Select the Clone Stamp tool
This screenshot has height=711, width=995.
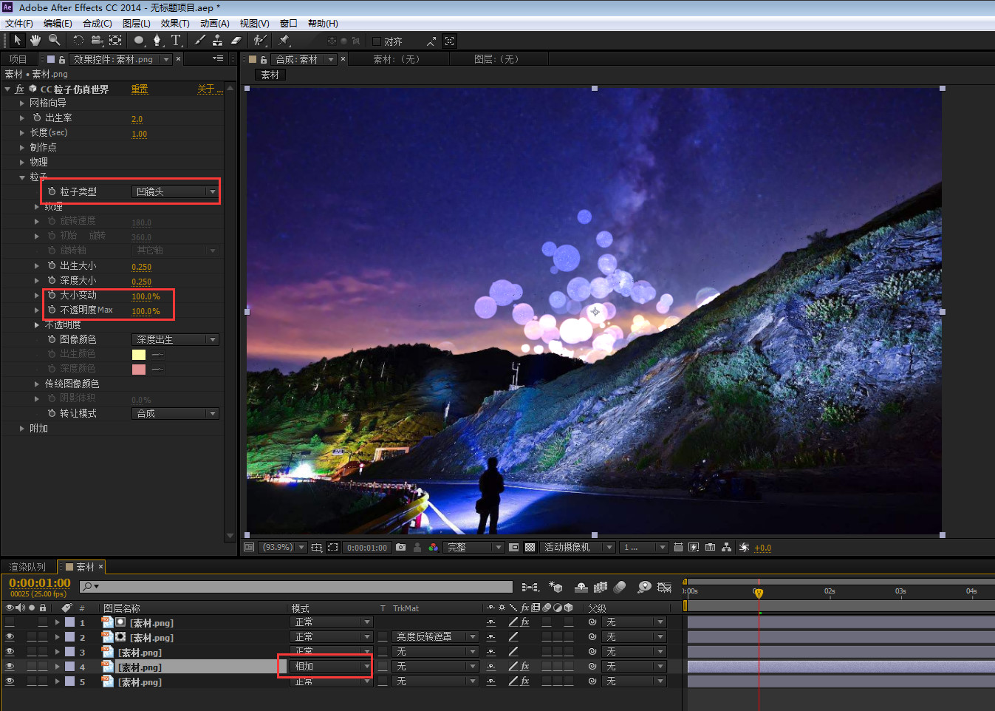tap(218, 40)
